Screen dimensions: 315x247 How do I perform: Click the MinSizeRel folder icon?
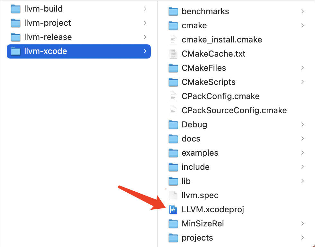(173, 224)
